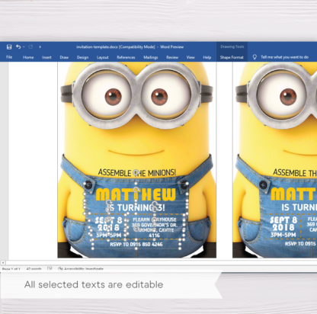317x314 pixels.
Task: Click the page number status entry
Action: pyautogui.click(x=11, y=269)
